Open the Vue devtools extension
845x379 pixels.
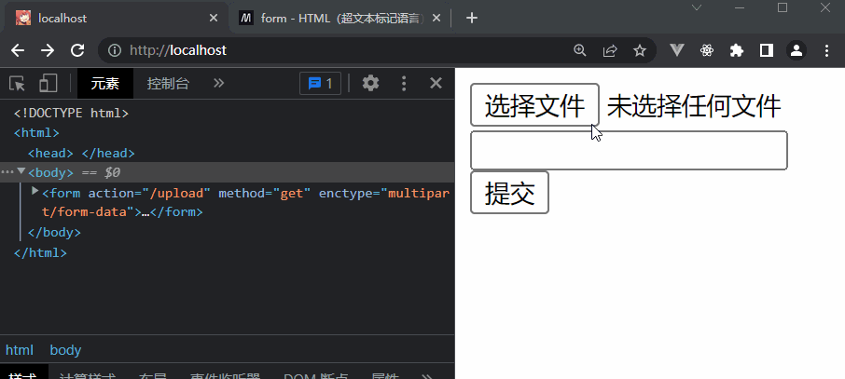(677, 50)
